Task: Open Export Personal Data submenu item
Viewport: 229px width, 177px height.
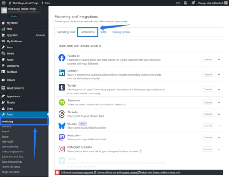Action: click(13, 157)
